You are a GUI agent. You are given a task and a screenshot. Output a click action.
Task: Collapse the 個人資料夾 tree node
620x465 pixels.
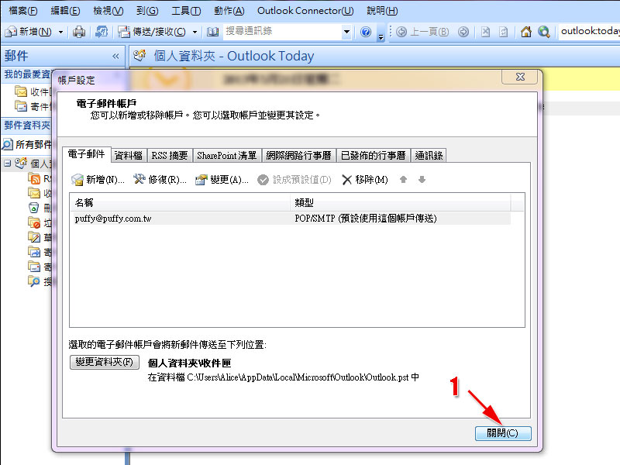point(7,163)
